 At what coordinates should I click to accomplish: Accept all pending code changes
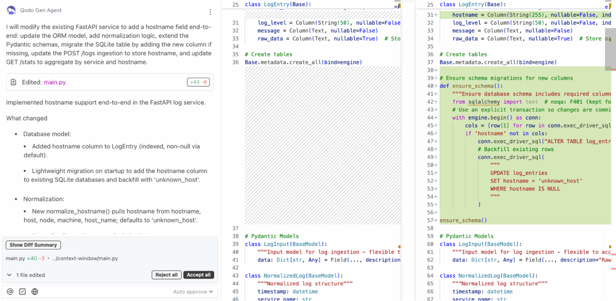[199, 275]
